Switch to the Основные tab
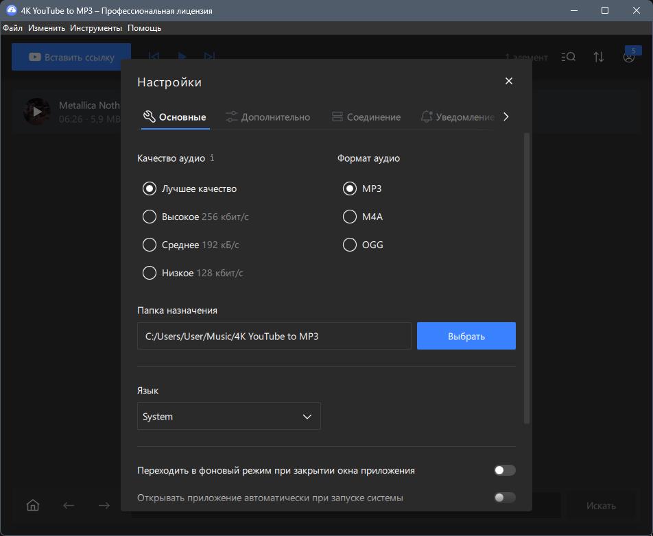The width and height of the screenshot is (653, 536). tap(175, 117)
